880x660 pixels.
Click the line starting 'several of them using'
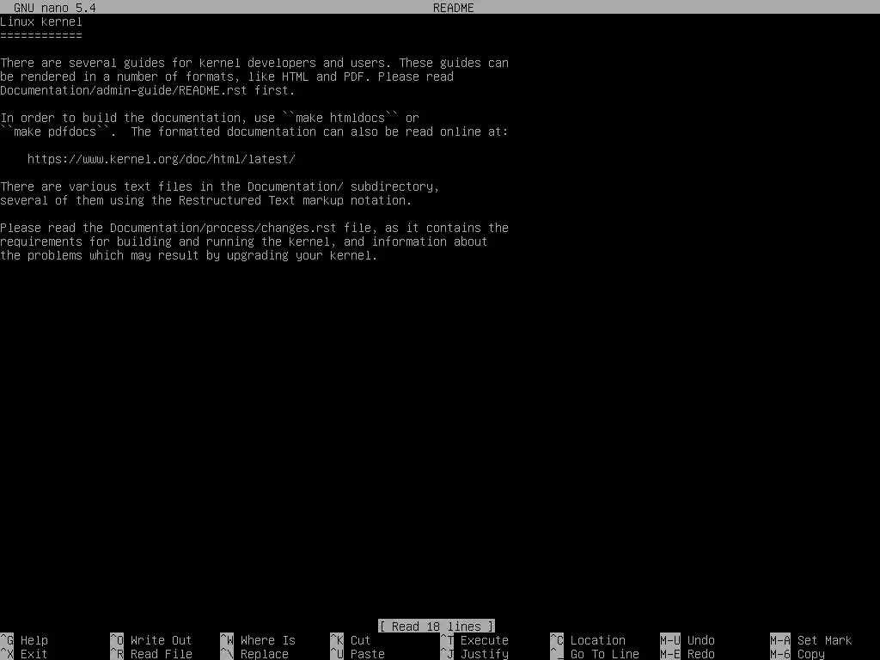206,200
